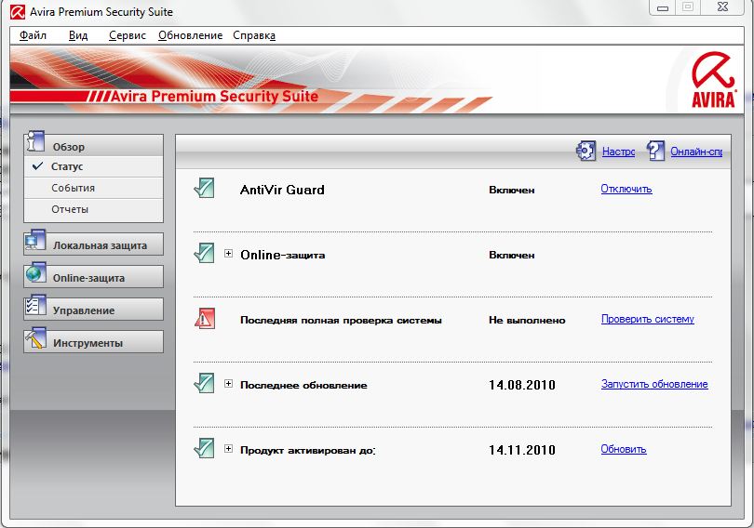
Task: Click the Включен status for AntiVir Guard
Action: point(512,190)
